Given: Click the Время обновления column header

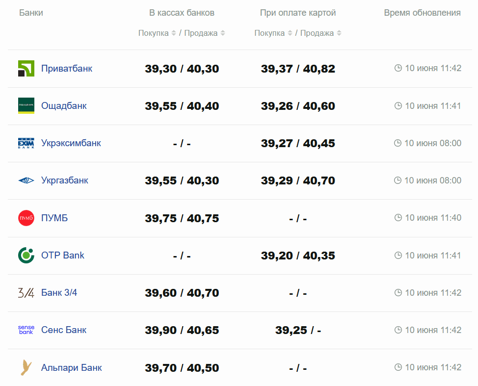Looking at the screenshot, I should click(422, 13).
